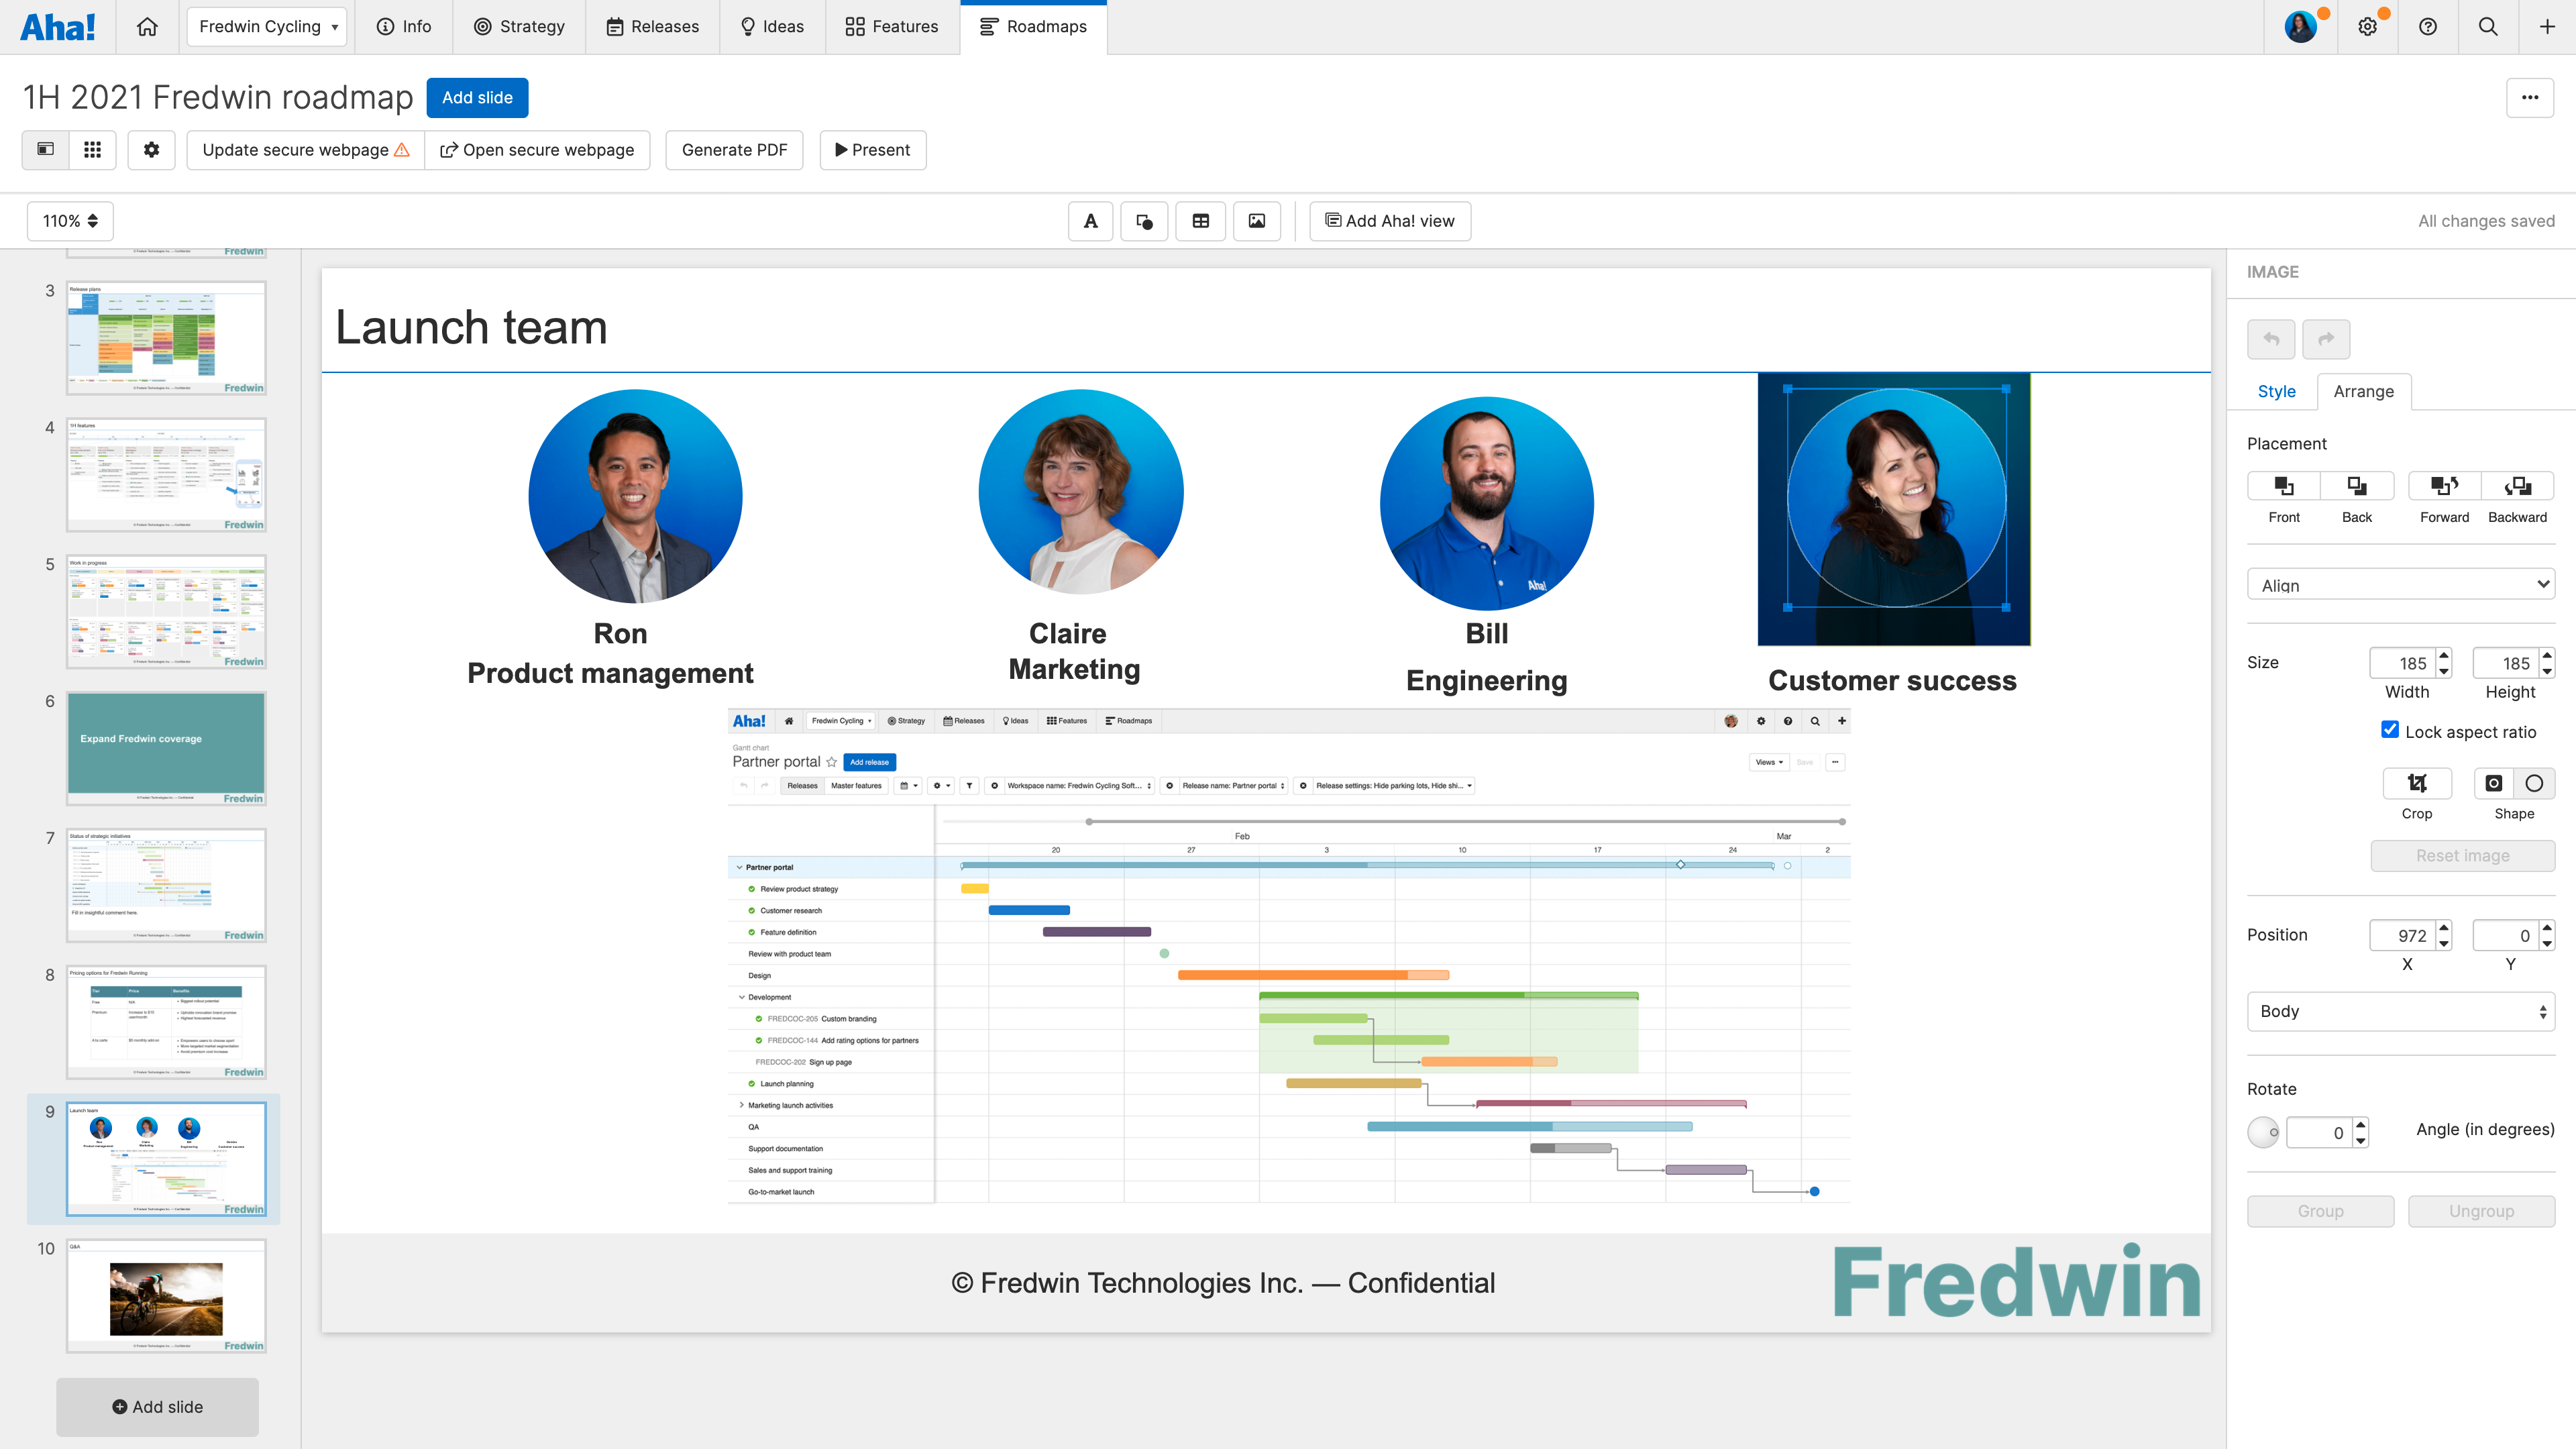Open presentation settings gear
This screenshot has width=2576, height=1449.
[151, 150]
